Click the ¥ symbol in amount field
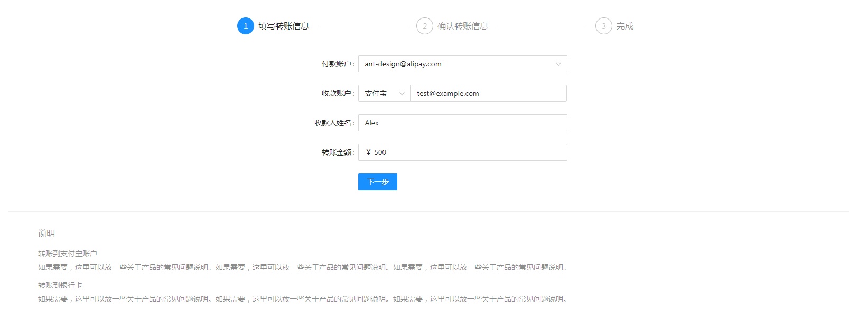This screenshot has width=849, height=320. pos(368,152)
